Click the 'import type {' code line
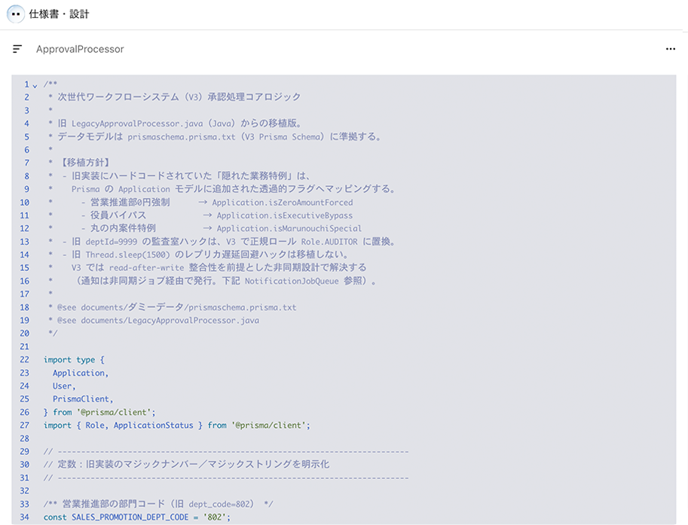 pyautogui.click(x=74, y=359)
